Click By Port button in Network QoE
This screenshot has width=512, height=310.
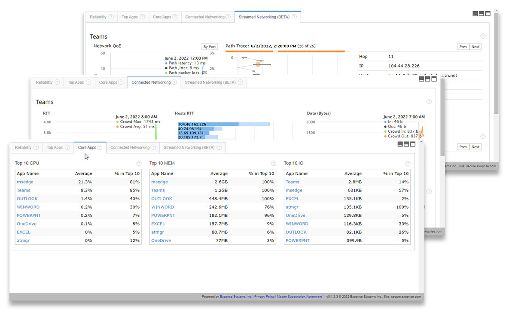pyautogui.click(x=209, y=47)
